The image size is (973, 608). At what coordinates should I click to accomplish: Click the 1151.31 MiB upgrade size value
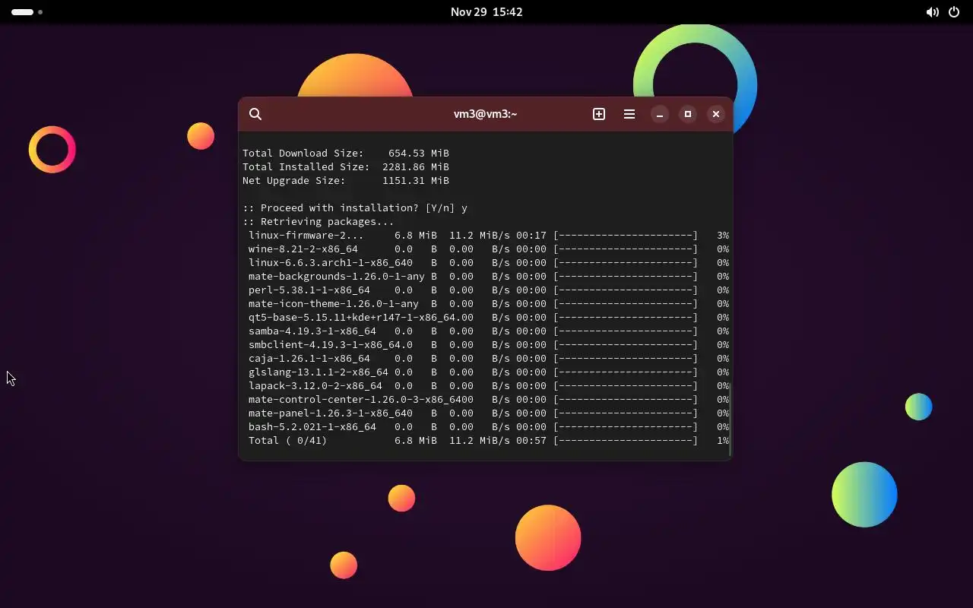pyautogui.click(x=416, y=181)
